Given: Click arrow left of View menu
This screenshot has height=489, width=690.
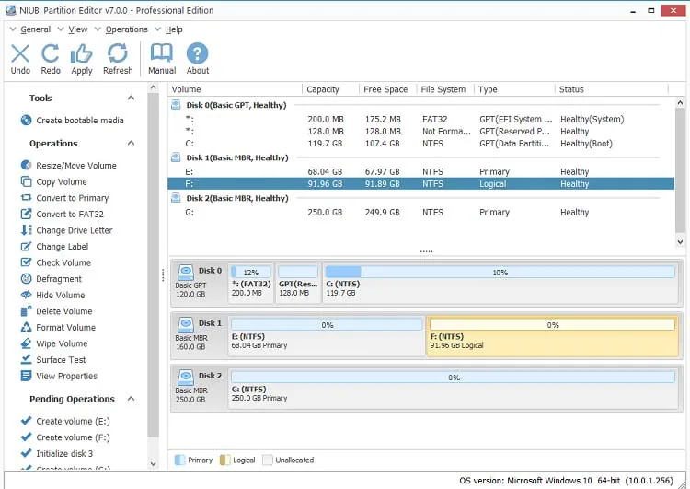Looking at the screenshot, I should click(x=61, y=29).
